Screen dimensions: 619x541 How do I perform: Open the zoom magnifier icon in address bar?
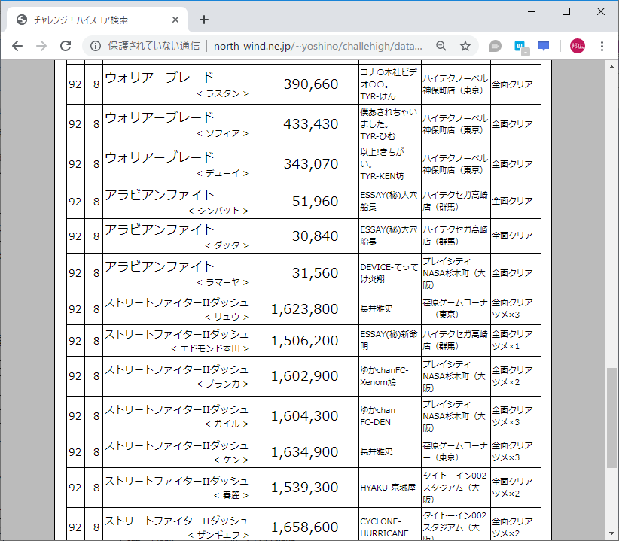click(x=441, y=46)
